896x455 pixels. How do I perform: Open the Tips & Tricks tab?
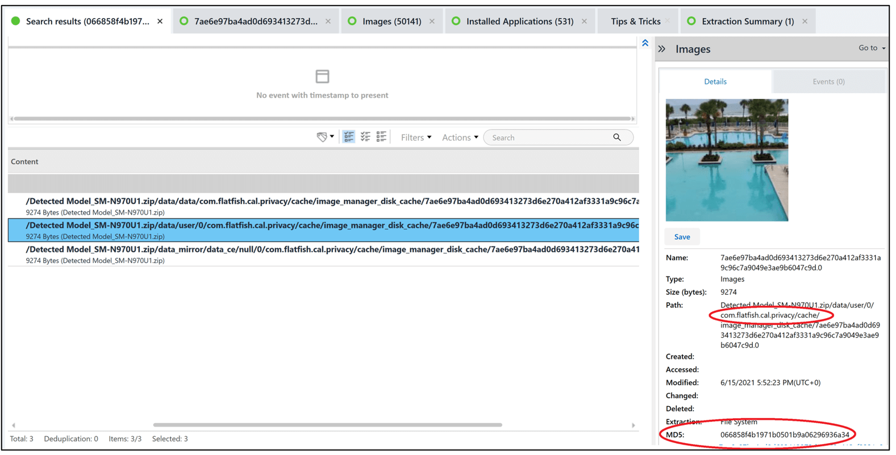[x=635, y=22]
